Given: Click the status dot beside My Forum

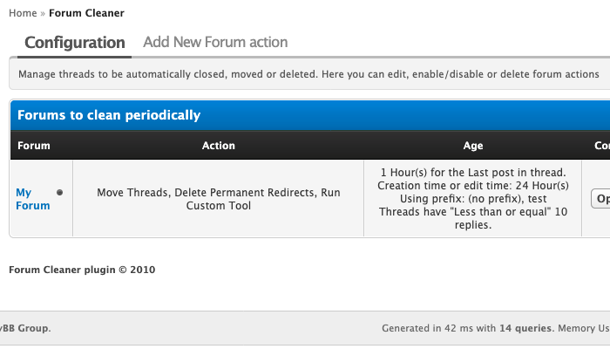Looking at the screenshot, I should point(59,192).
